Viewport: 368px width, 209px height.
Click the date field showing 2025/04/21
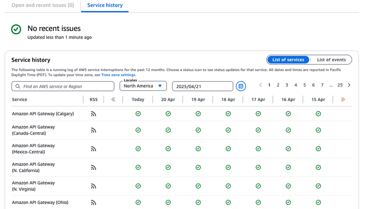[203, 86]
